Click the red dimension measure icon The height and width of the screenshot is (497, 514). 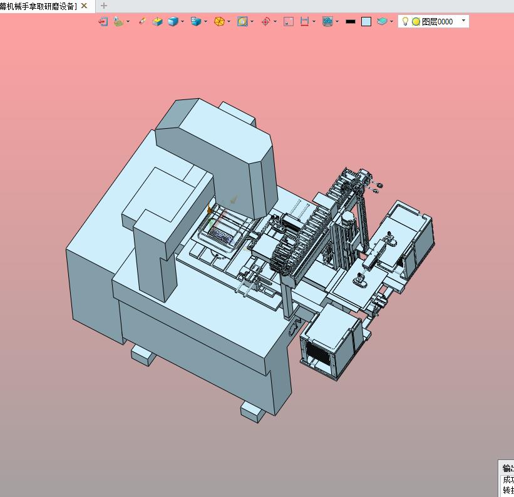click(304, 22)
